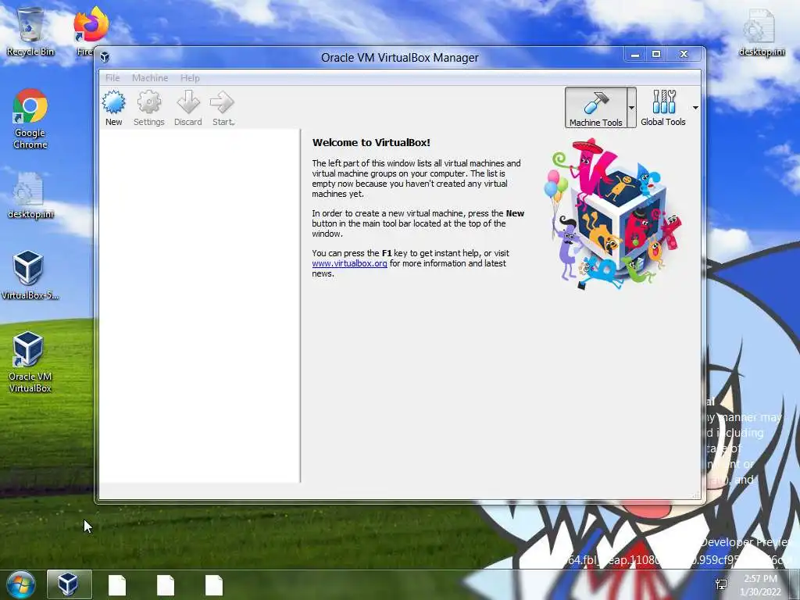Select the Global Tools button
The width and height of the screenshot is (800, 600).
click(x=662, y=108)
